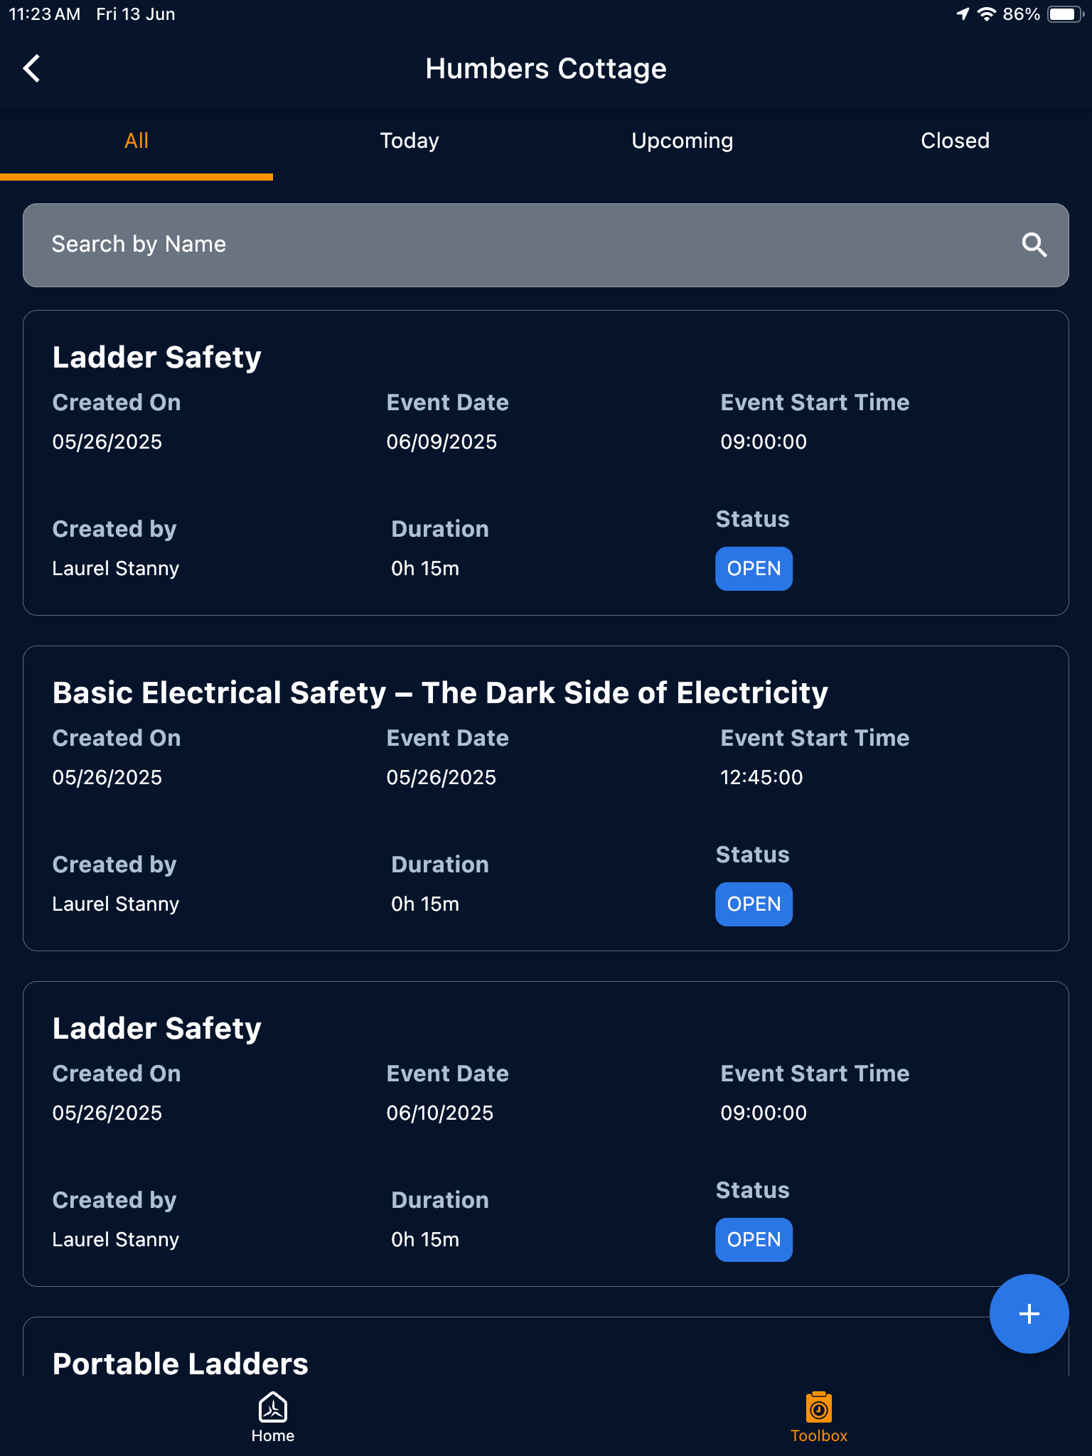
Task: Tap the Humbers Cottage page title
Action: point(546,69)
